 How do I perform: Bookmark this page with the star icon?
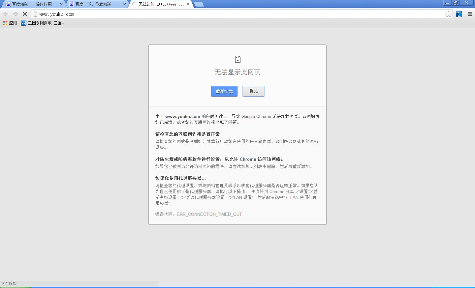click(448, 14)
